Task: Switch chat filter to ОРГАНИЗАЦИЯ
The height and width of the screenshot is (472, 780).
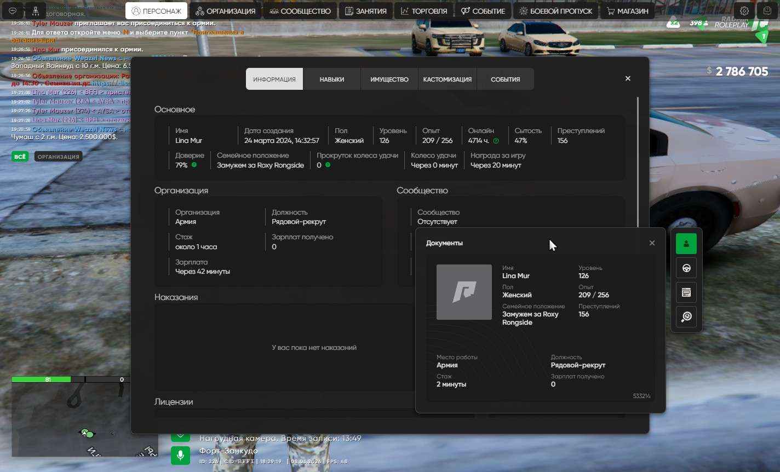Action: coord(58,157)
